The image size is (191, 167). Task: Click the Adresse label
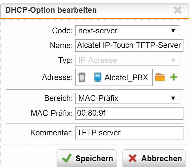pos(57,77)
